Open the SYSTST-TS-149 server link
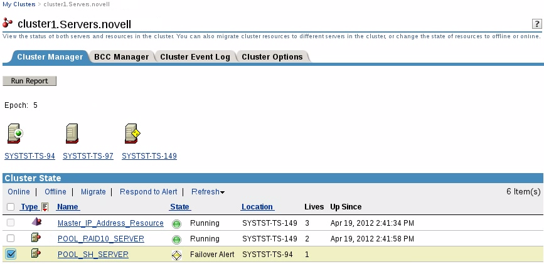 tap(149, 156)
